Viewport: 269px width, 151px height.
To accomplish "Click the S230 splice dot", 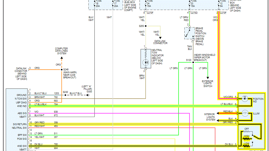I will click(x=65, y=95).
